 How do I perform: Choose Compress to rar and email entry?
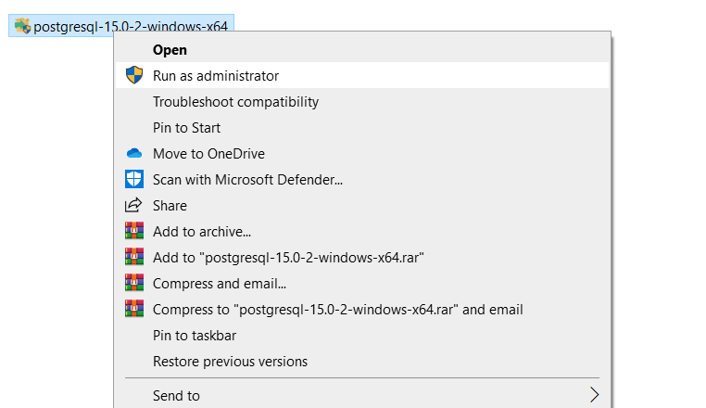tap(362, 310)
